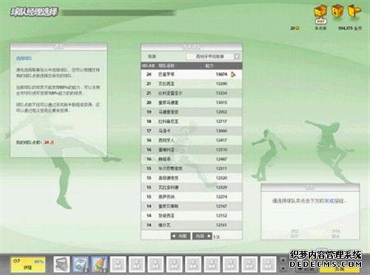Click the item bar down arrow
The image size is (370, 275).
283,268
